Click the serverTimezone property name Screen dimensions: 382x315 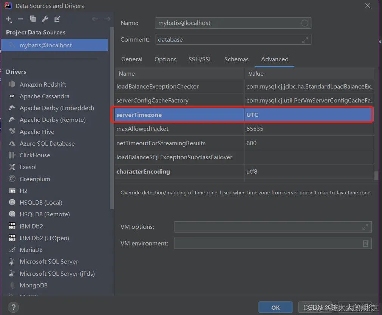(x=139, y=115)
